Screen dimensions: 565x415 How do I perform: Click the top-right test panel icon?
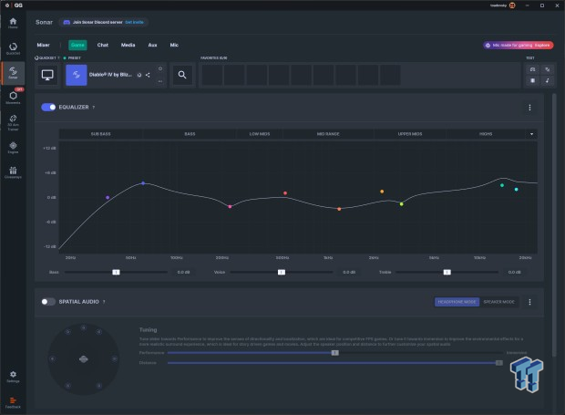[x=548, y=69]
